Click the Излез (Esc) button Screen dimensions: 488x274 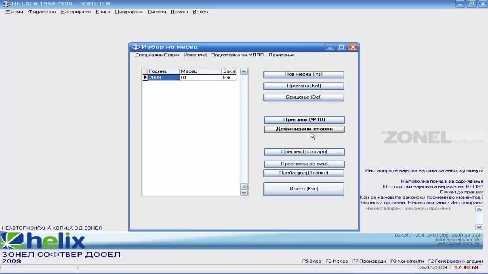click(x=303, y=189)
